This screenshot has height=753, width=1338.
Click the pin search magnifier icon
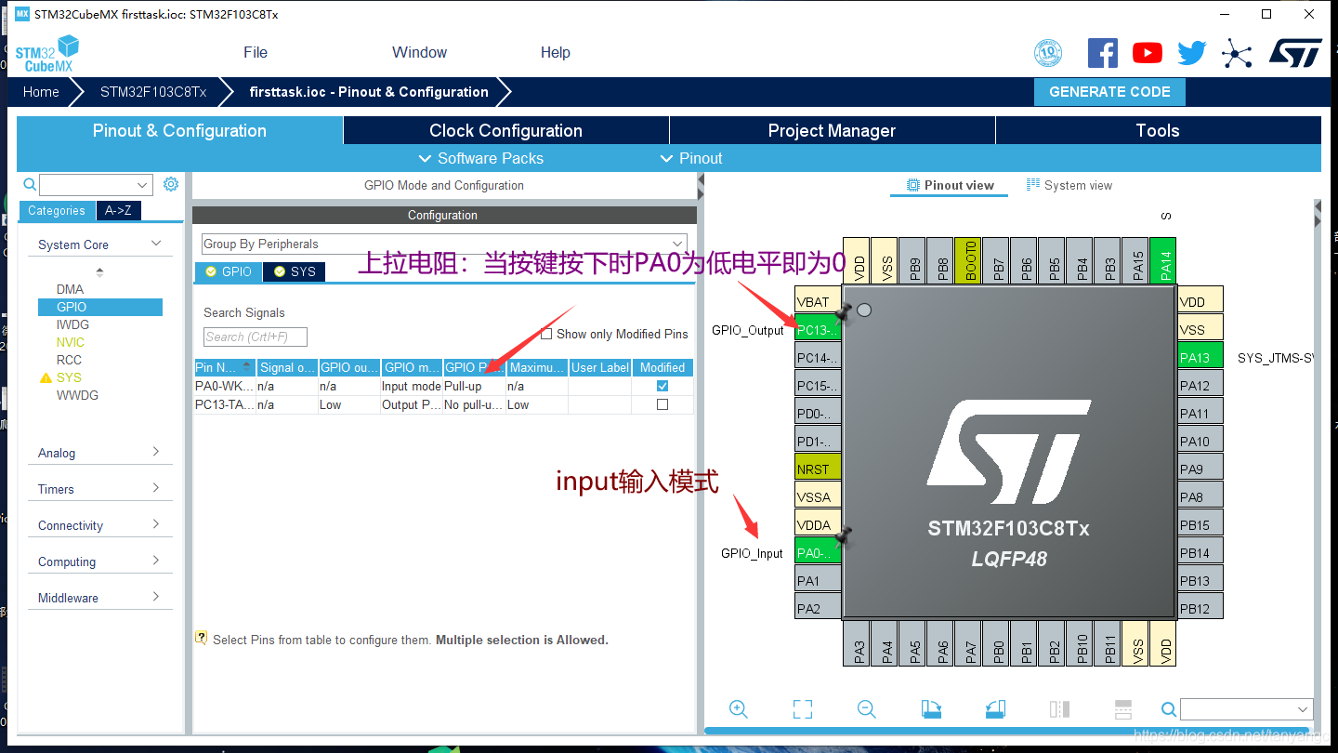coord(1169,709)
